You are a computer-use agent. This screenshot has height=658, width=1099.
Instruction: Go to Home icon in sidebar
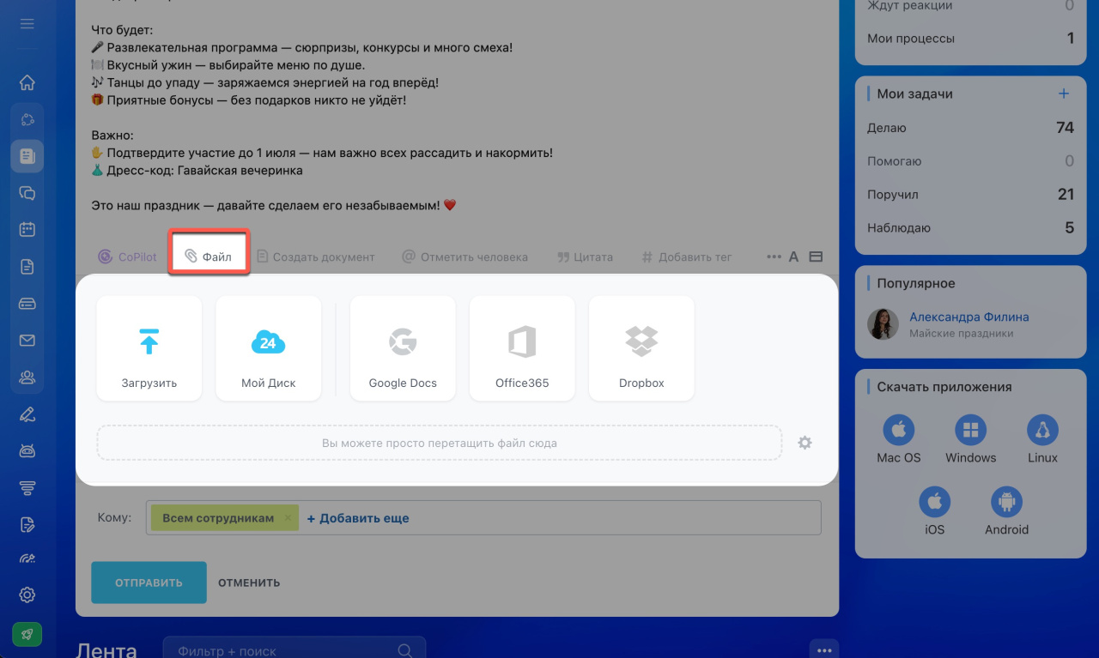click(27, 82)
